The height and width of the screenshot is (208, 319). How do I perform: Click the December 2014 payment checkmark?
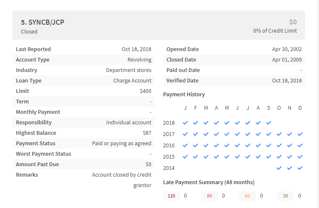[300, 168]
